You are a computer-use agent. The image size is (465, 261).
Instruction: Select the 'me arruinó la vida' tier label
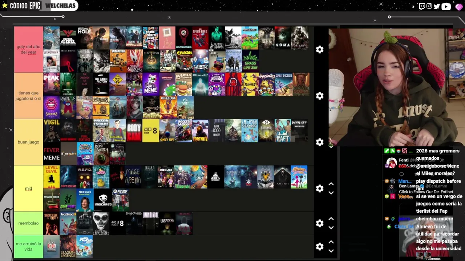pos(29,246)
